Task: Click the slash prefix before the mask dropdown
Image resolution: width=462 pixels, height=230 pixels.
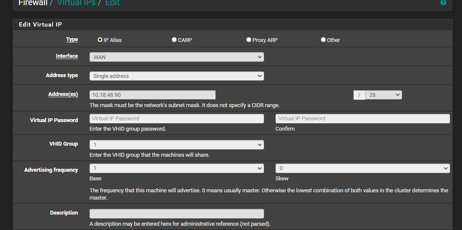Action: pos(359,95)
